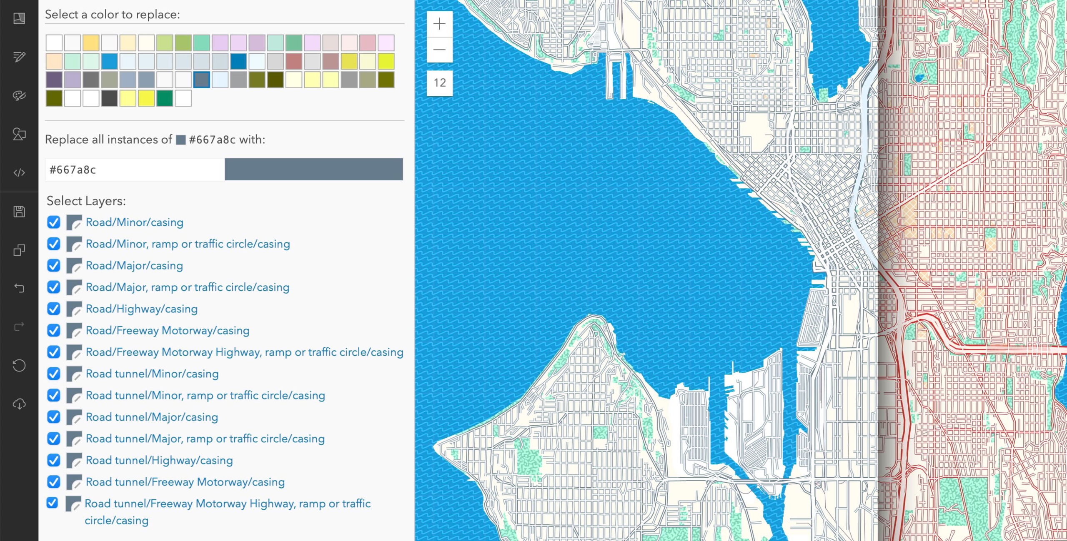This screenshot has height=541, width=1067.
Task: Uncheck the Road/Highway/casing layer checkbox
Action: [54, 309]
